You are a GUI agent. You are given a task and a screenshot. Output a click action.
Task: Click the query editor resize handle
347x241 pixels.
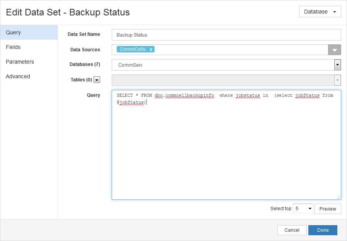[338, 197]
